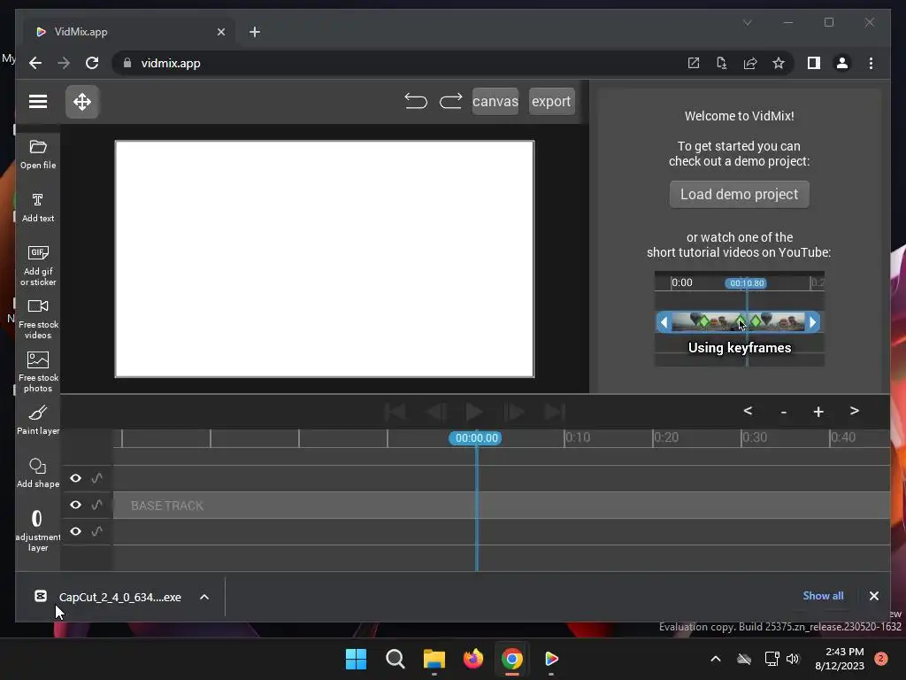The width and height of the screenshot is (906, 680).
Task: Add shape to the canvas
Action: point(38,473)
